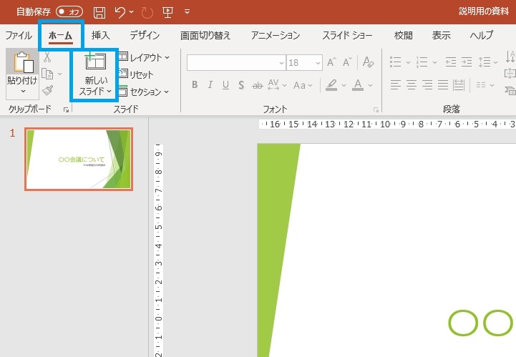This screenshot has width=516, height=357.
Task: Start slideshow from beginning icon
Action: [x=167, y=12]
